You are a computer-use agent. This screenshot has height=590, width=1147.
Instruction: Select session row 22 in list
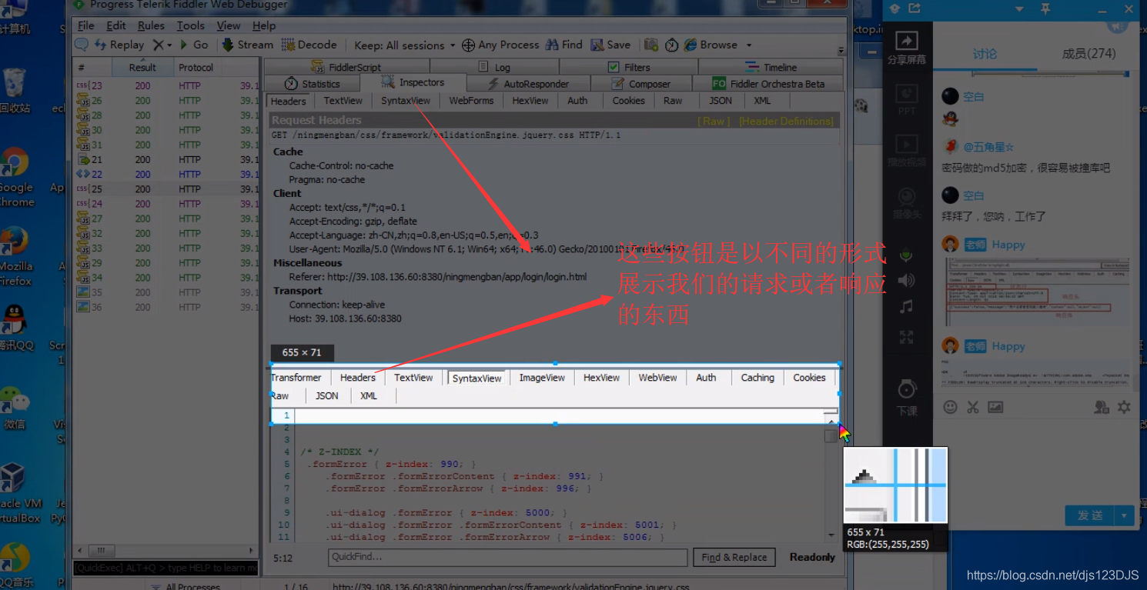[x=167, y=175]
